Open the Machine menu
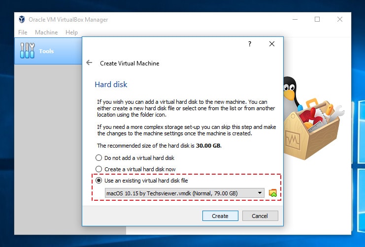Viewport: 365px width, 247px height. tap(46, 32)
